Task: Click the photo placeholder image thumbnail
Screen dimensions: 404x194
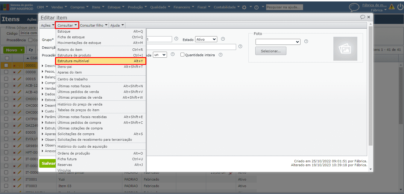Action: click(345, 49)
